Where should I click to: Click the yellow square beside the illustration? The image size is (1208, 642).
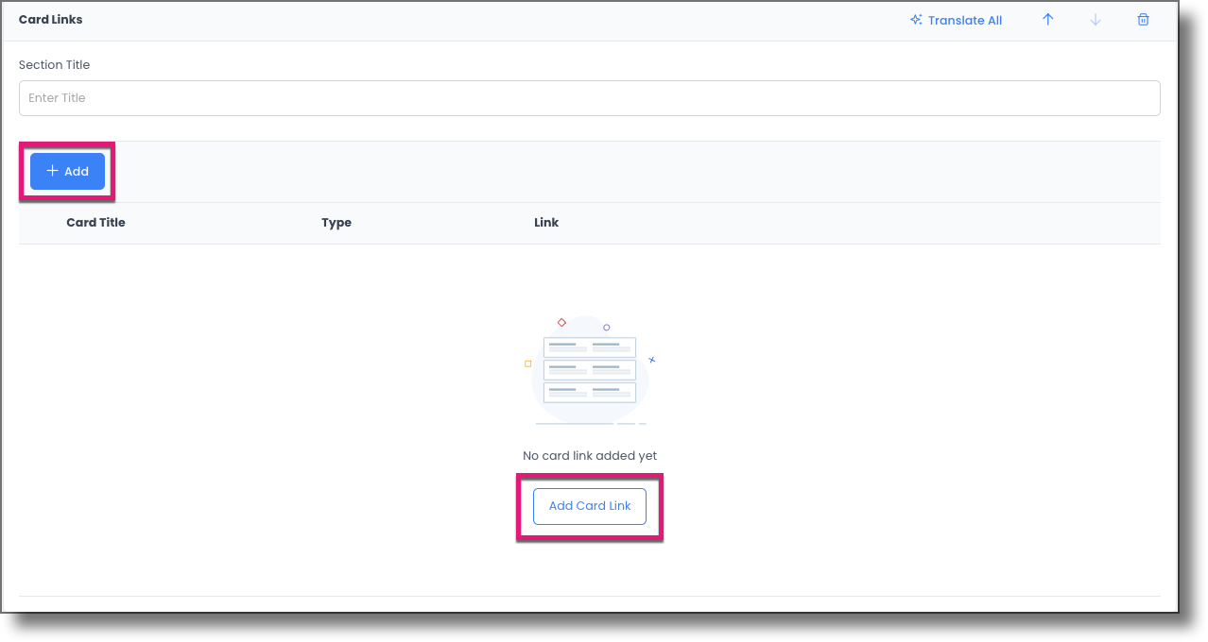click(x=527, y=363)
